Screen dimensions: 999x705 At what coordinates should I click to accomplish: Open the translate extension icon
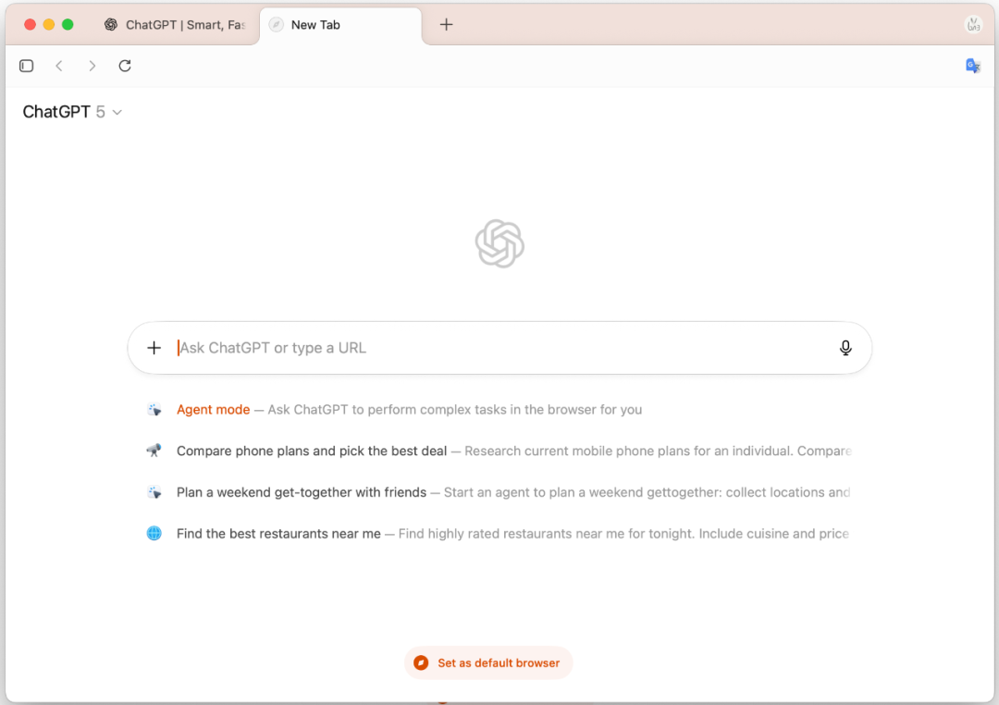point(972,66)
